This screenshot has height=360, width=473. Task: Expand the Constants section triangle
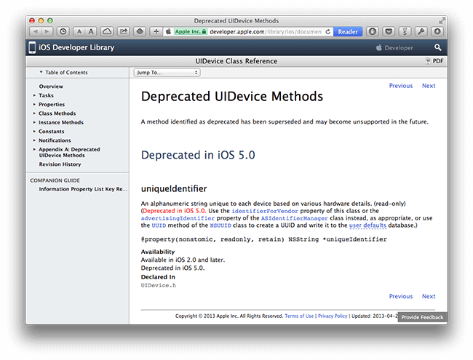point(34,132)
